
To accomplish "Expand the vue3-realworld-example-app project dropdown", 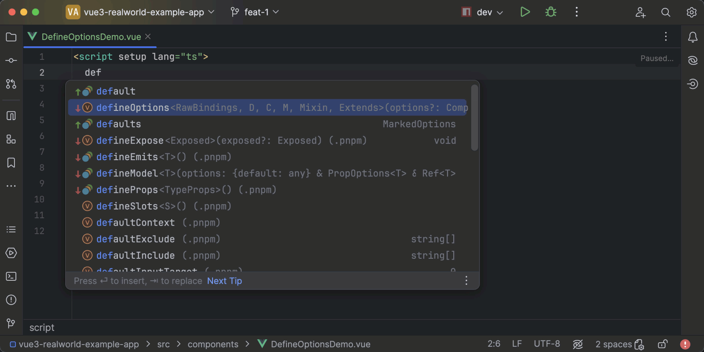I will point(141,12).
